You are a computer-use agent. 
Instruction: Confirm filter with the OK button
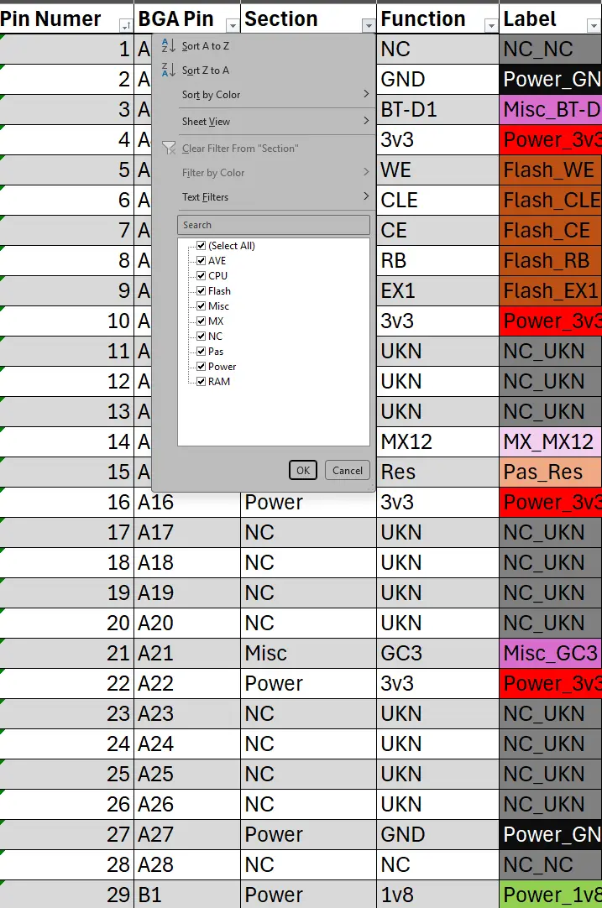[303, 470]
